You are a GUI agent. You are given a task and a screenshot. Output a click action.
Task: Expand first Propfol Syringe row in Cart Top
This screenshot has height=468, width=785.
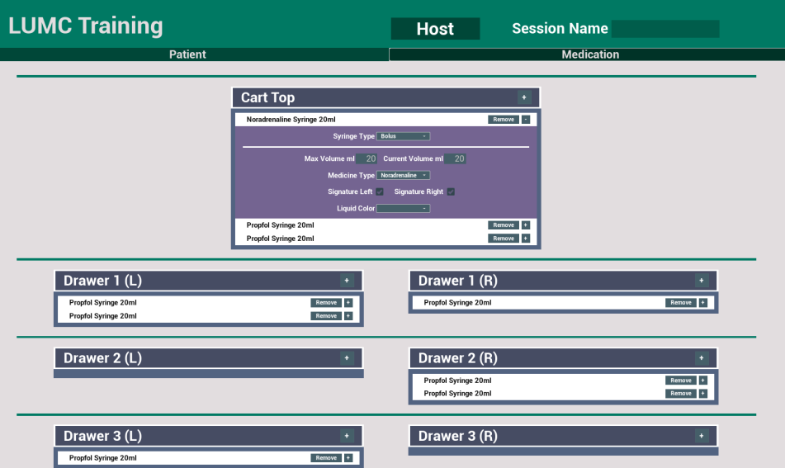(526, 225)
